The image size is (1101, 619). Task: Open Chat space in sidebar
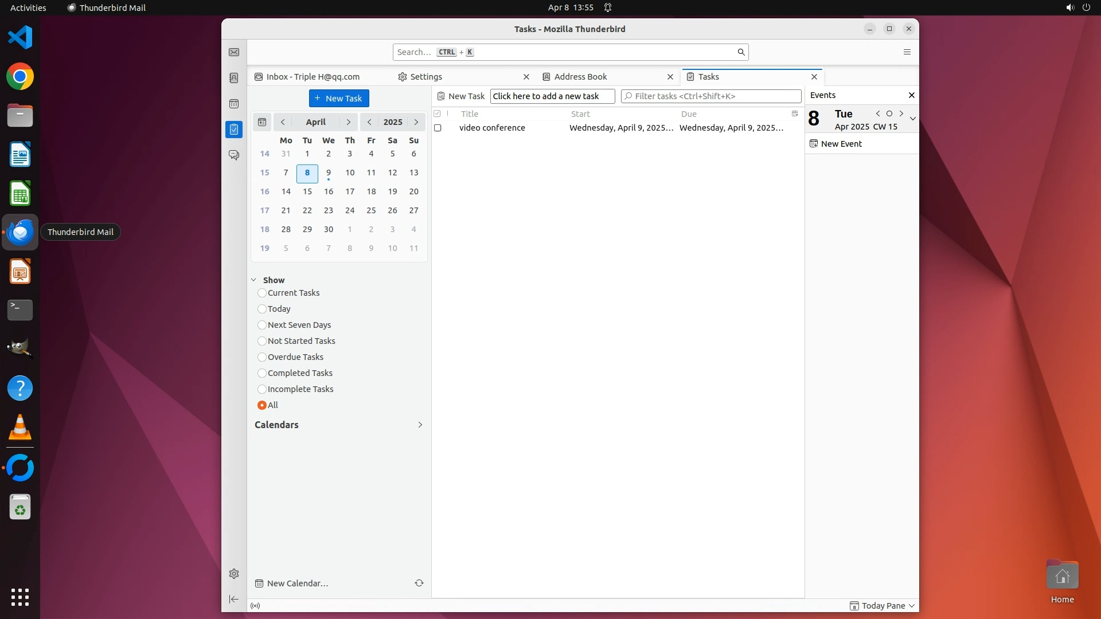coord(234,155)
